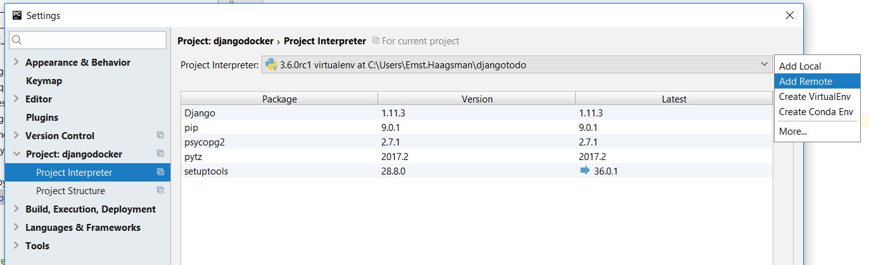Select the setuptools package row
This screenshot has width=869, height=265.
click(476, 171)
